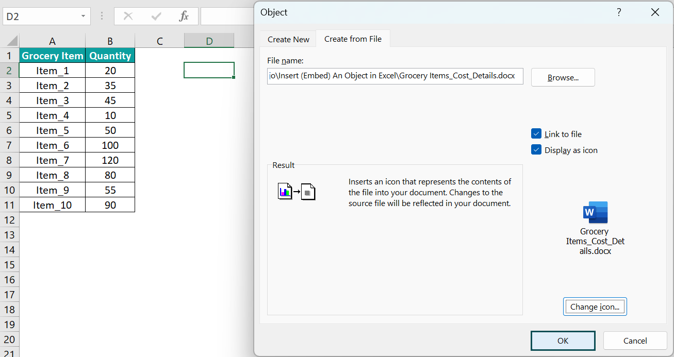Click the selected cell D2
Image resolution: width=674 pixels, height=357 pixels.
209,71
